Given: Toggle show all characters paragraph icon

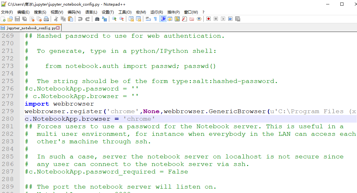Looking at the screenshot, I should pos(155,19).
